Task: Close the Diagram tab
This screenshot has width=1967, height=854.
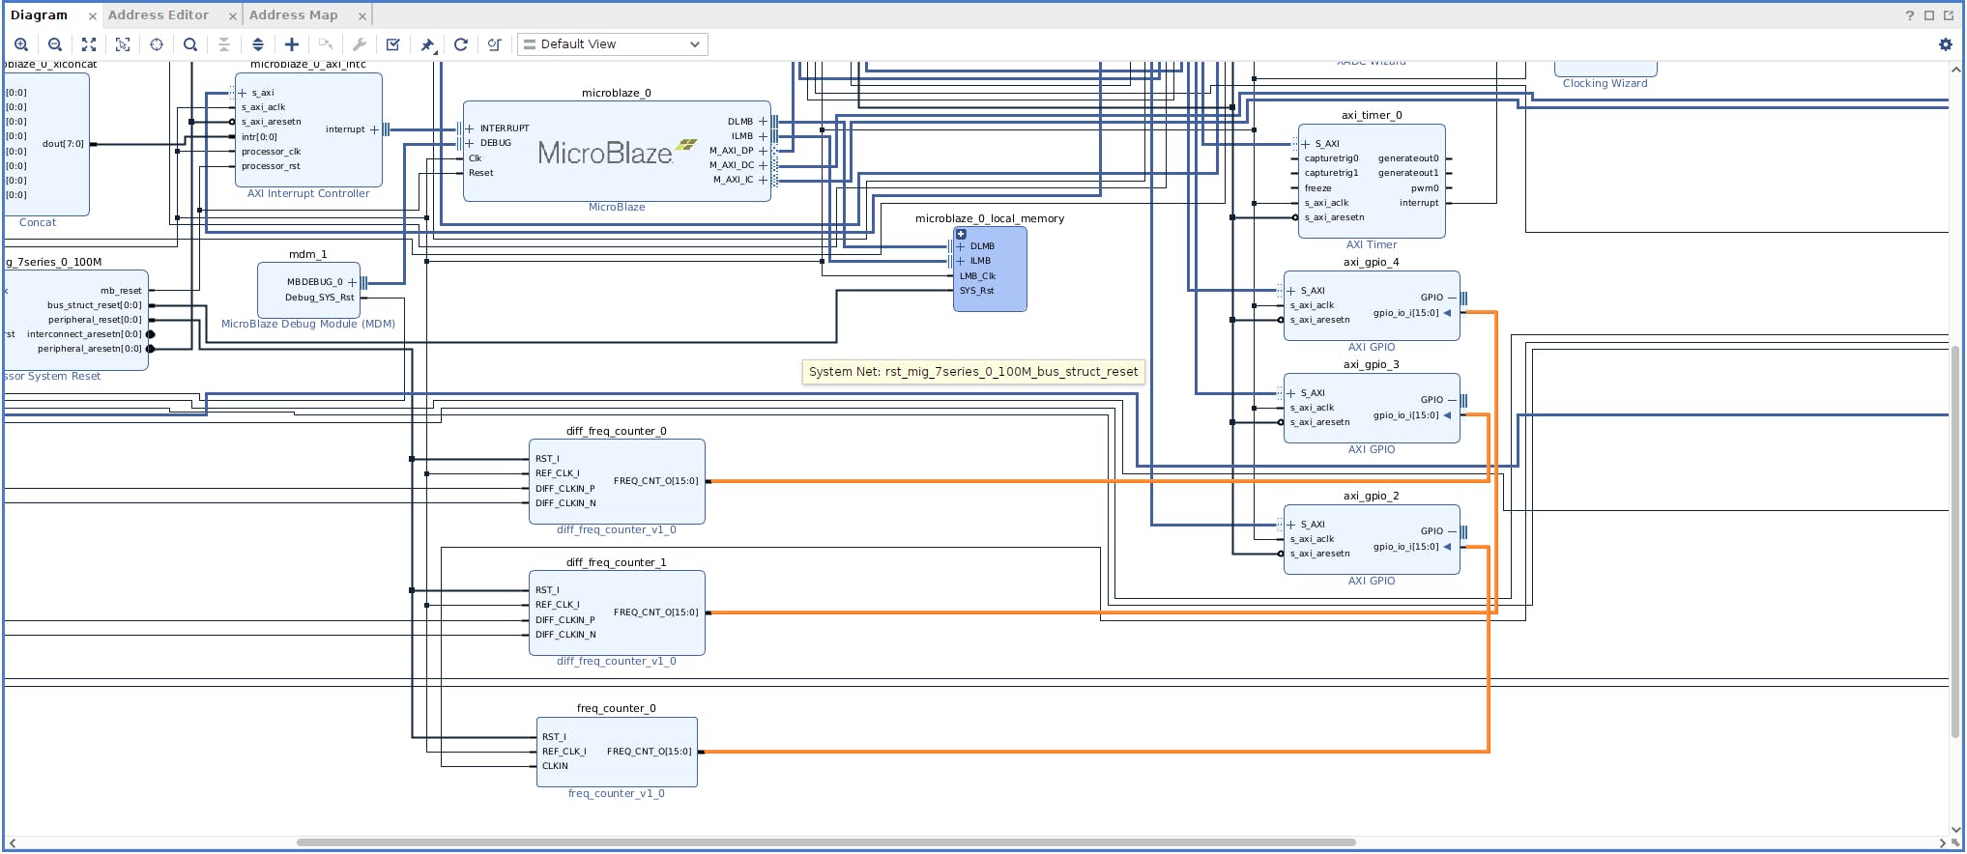Action: pos(93,16)
